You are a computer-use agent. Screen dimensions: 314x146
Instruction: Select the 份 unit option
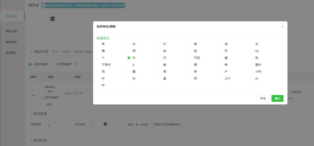pyautogui.click(x=129, y=79)
